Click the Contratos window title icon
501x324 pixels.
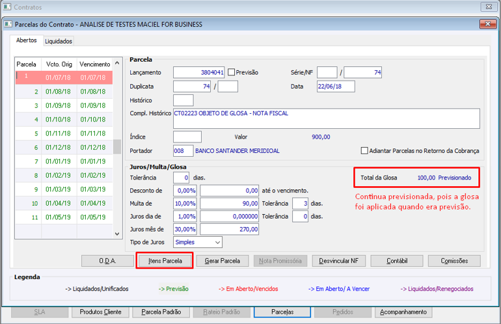coord(7,7)
